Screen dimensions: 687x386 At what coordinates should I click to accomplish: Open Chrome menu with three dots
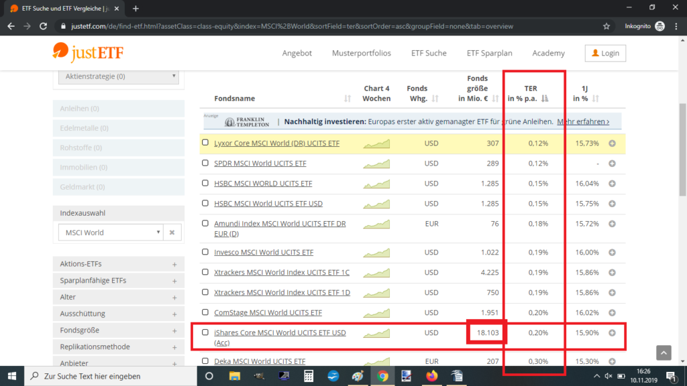[676, 26]
